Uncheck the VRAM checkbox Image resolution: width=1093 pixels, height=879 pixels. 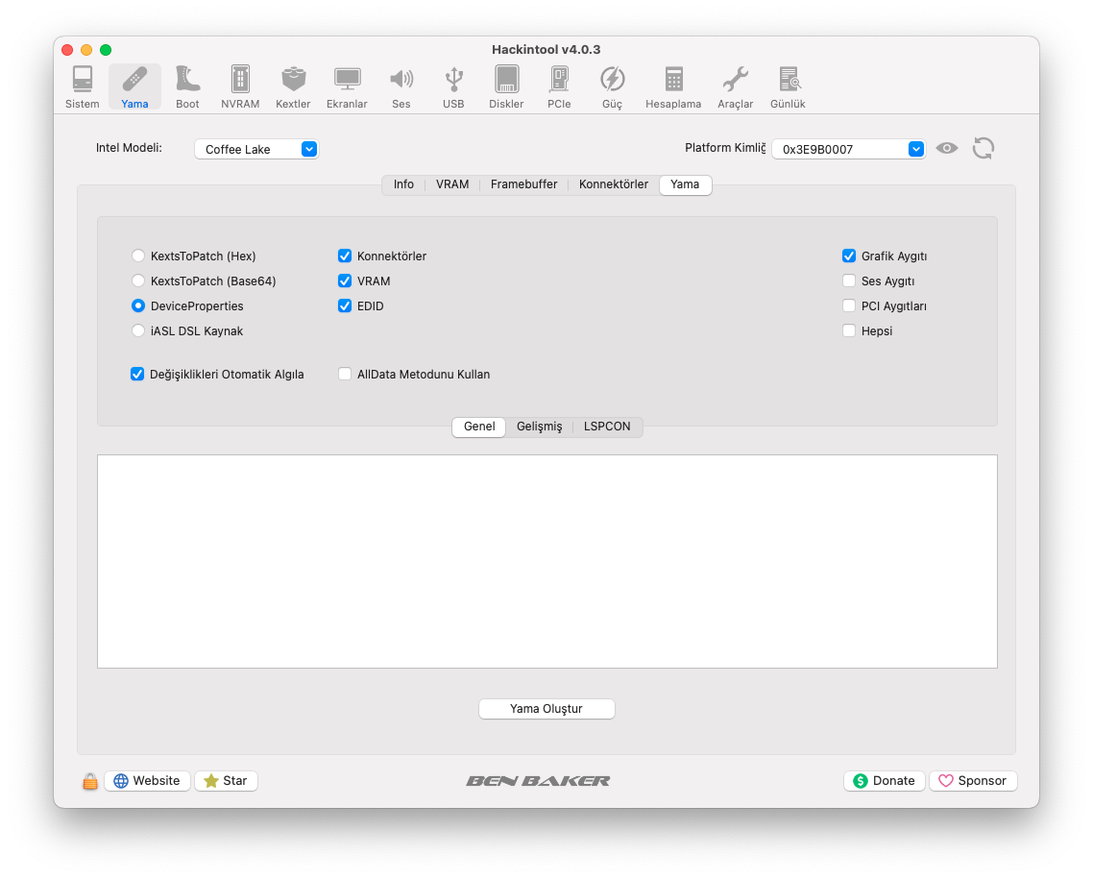click(x=345, y=281)
